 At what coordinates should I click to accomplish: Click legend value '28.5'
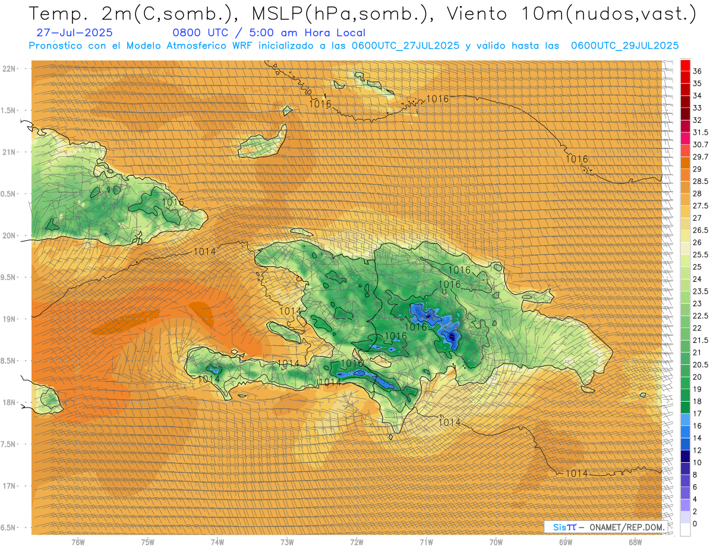(x=701, y=181)
